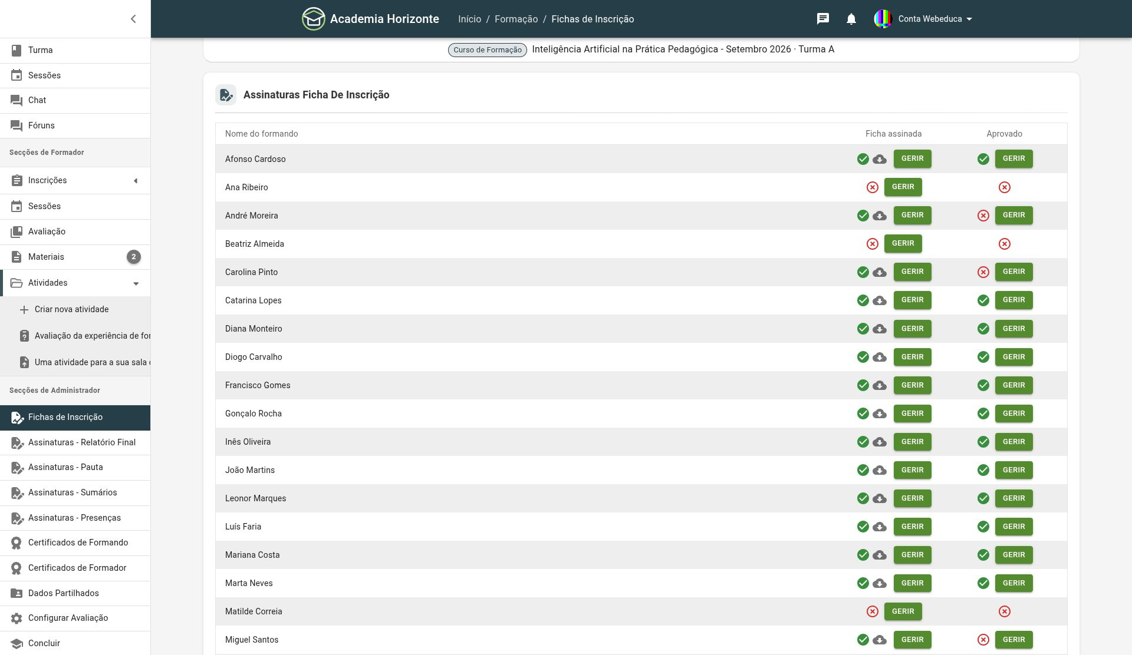Click the red X for Carolina Pinto approval
Viewport: 1132px width, 655px height.
pos(983,272)
